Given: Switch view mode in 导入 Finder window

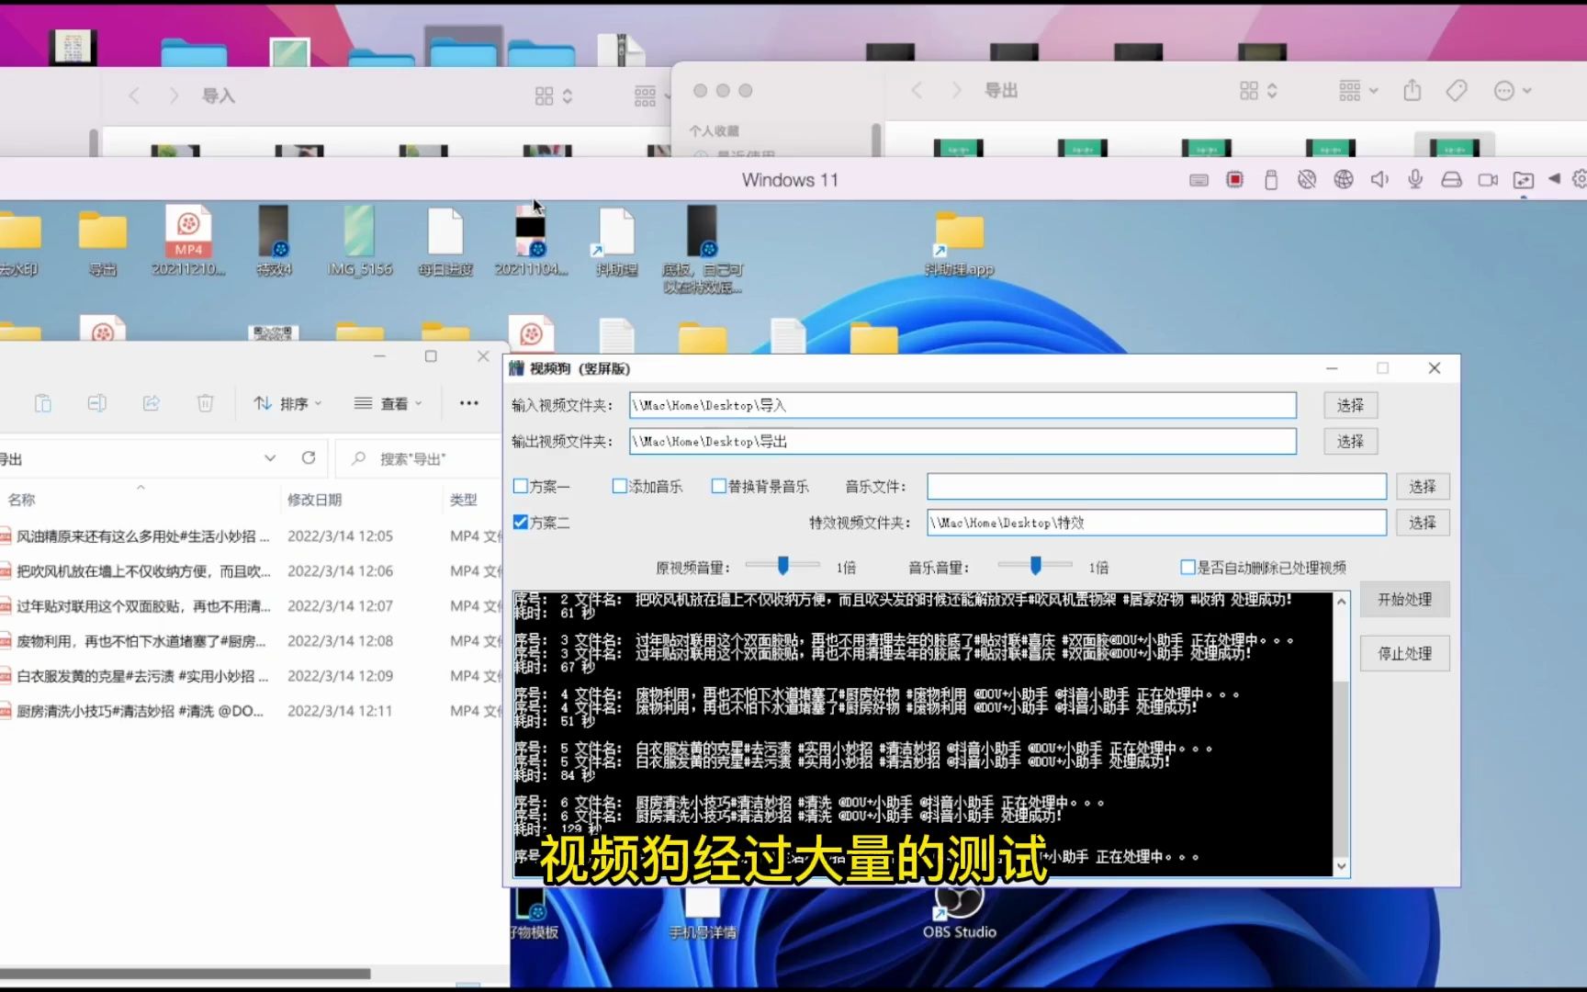Looking at the screenshot, I should 554,96.
